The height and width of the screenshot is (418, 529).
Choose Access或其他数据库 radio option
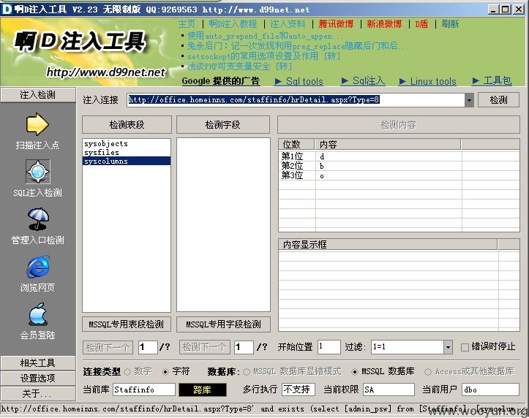coord(428,372)
